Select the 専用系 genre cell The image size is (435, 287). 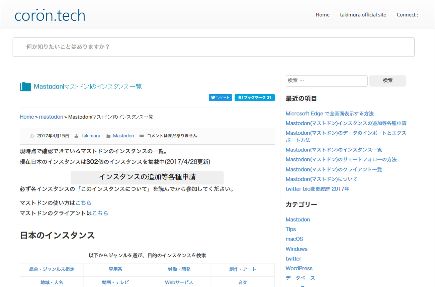[115, 269]
